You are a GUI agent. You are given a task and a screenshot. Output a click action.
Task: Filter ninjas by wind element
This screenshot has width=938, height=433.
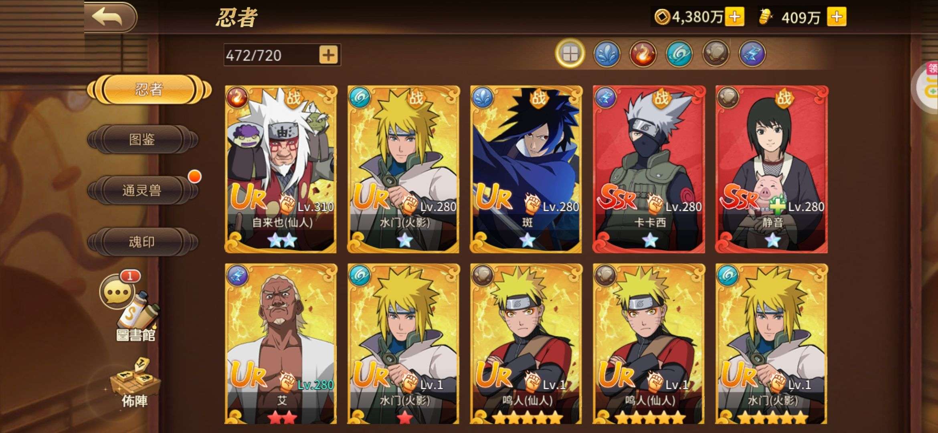tap(679, 53)
